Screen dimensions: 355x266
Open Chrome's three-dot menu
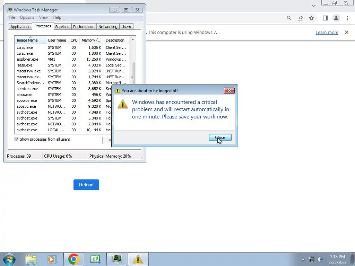click(347, 18)
